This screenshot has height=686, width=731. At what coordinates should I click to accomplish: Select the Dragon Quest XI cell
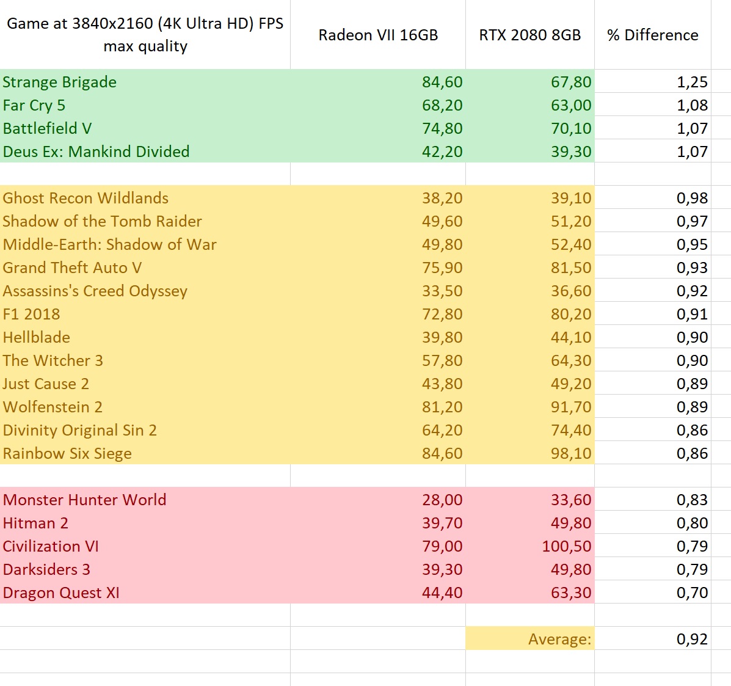pos(145,593)
